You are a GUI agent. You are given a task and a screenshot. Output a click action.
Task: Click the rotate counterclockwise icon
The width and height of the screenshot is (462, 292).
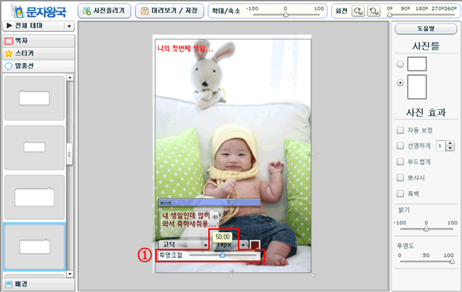(x=373, y=11)
